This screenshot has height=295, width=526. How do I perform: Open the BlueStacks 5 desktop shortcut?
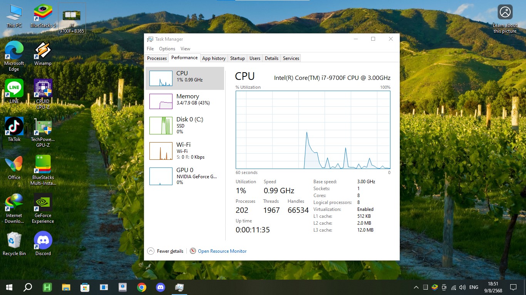43,13
